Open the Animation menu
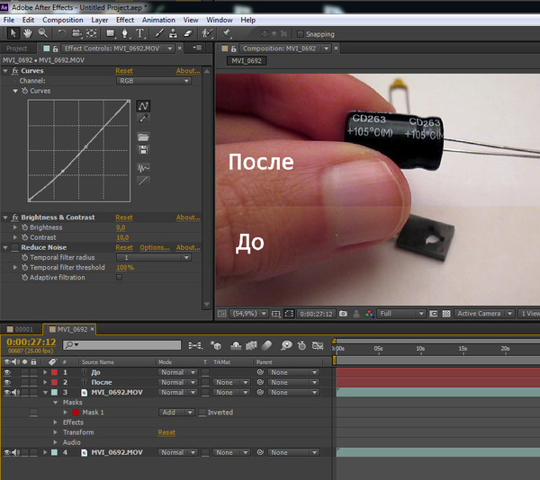The image size is (540, 480). coord(158,20)
